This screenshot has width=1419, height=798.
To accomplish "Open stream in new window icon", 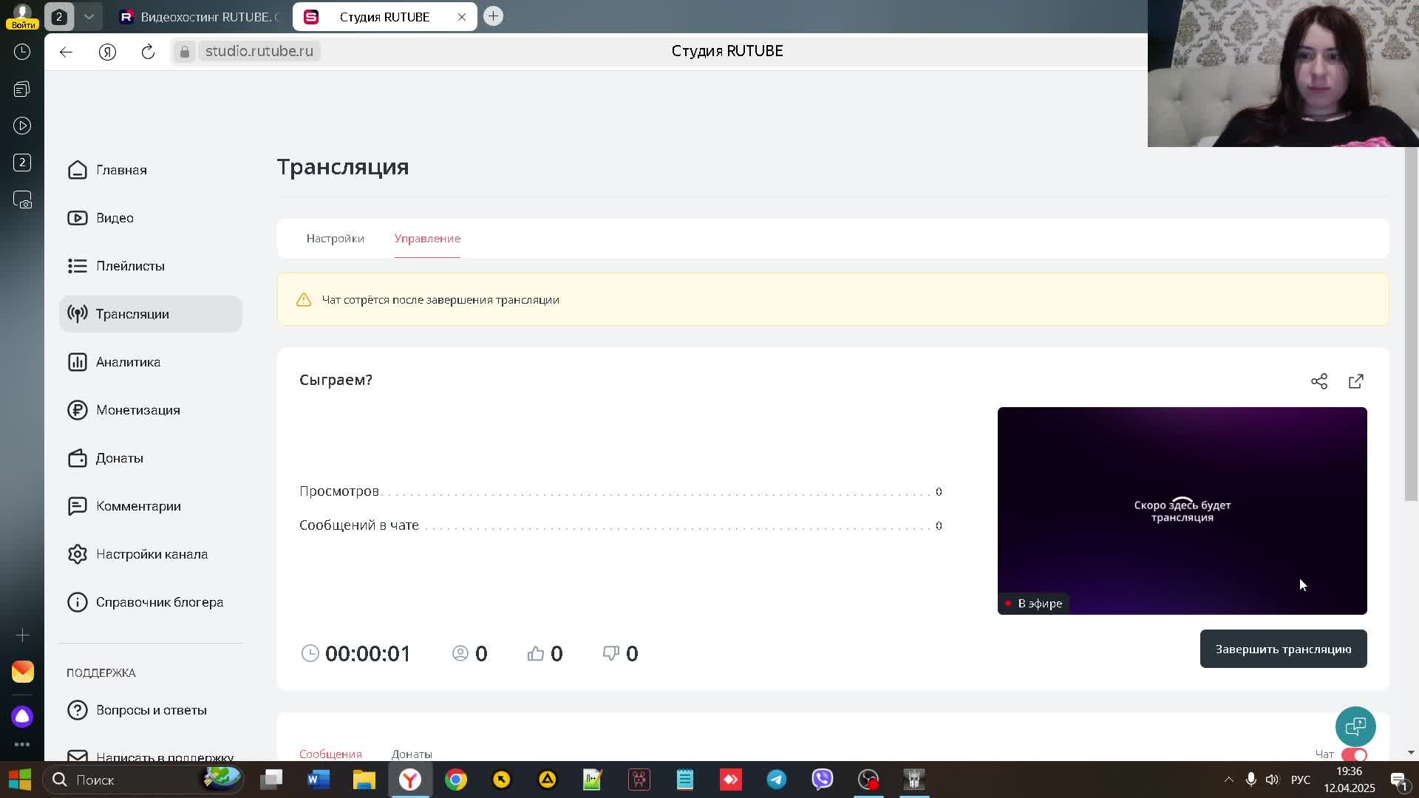I will click(1356, 381).
